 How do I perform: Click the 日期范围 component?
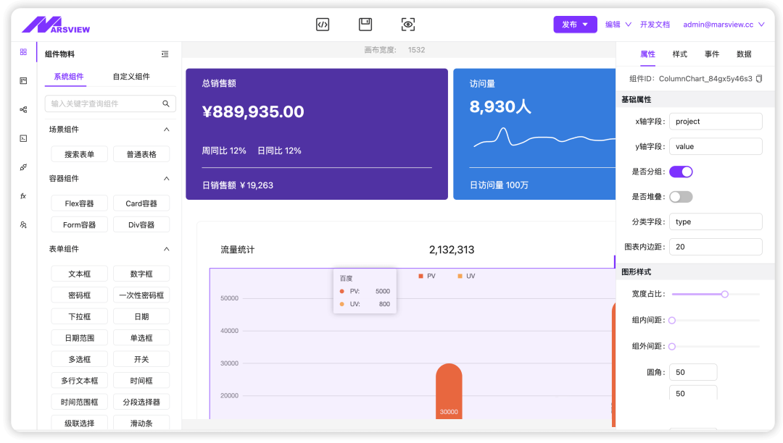click(x=80, y=338)
